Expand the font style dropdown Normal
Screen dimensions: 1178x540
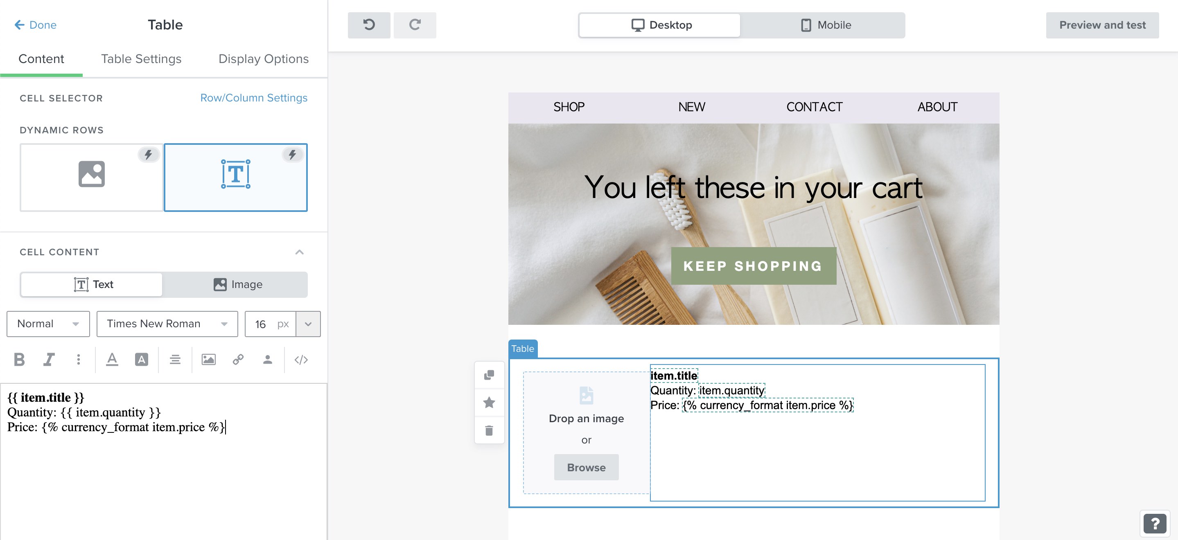47,323
